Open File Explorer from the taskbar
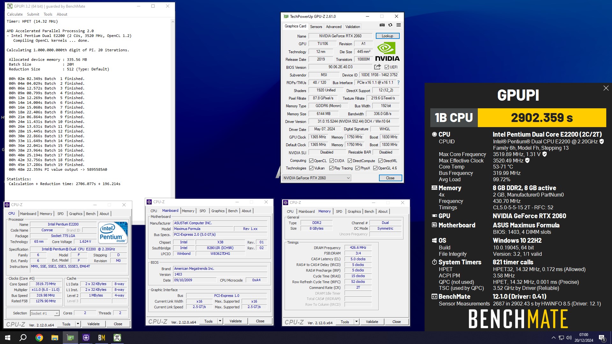Screen dimensions: 612x344 click(x=55, y=338)
